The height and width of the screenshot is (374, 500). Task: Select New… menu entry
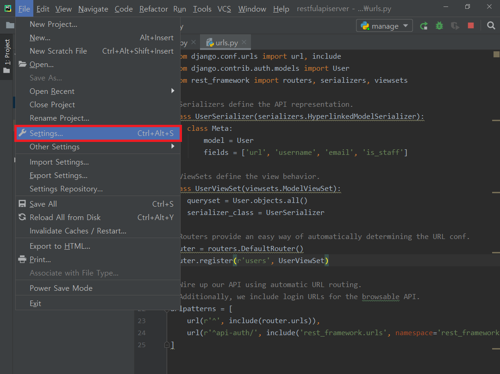98,37
